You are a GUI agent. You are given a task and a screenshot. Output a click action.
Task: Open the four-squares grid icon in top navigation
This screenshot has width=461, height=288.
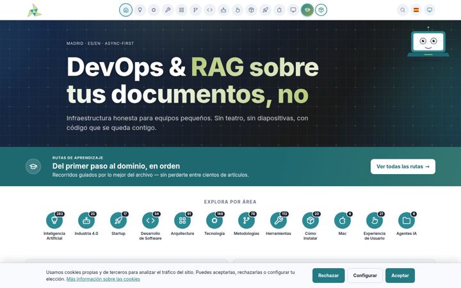click(181, 10)
